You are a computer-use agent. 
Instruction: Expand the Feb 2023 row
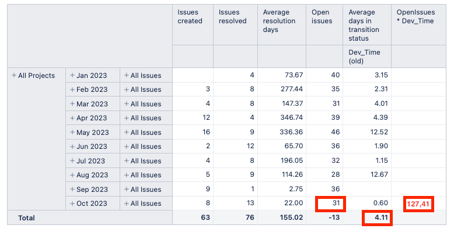72,90
